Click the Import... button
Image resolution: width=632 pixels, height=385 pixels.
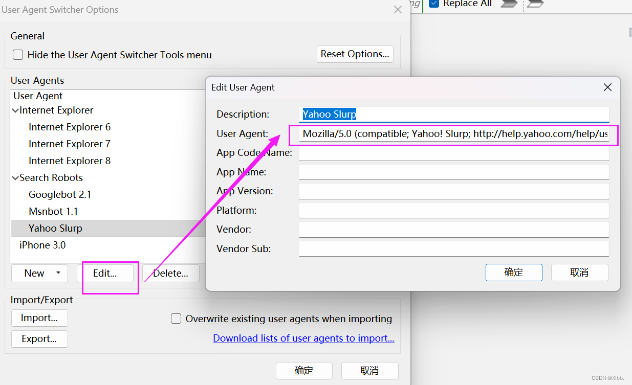[39, 318]
